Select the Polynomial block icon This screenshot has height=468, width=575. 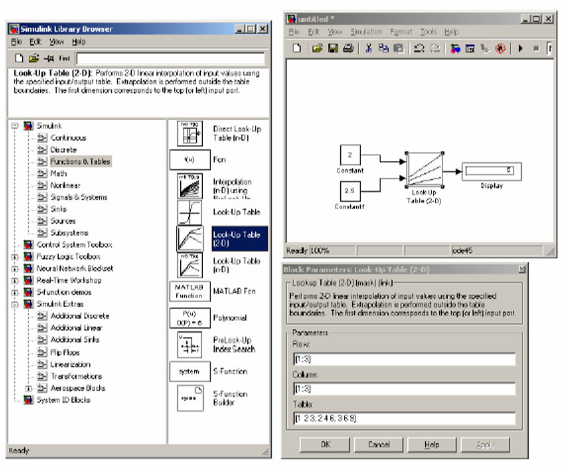(190, 318)
